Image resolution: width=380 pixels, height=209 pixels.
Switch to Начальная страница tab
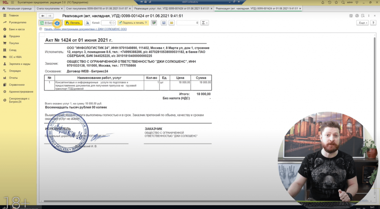click(x=17, y=9)
